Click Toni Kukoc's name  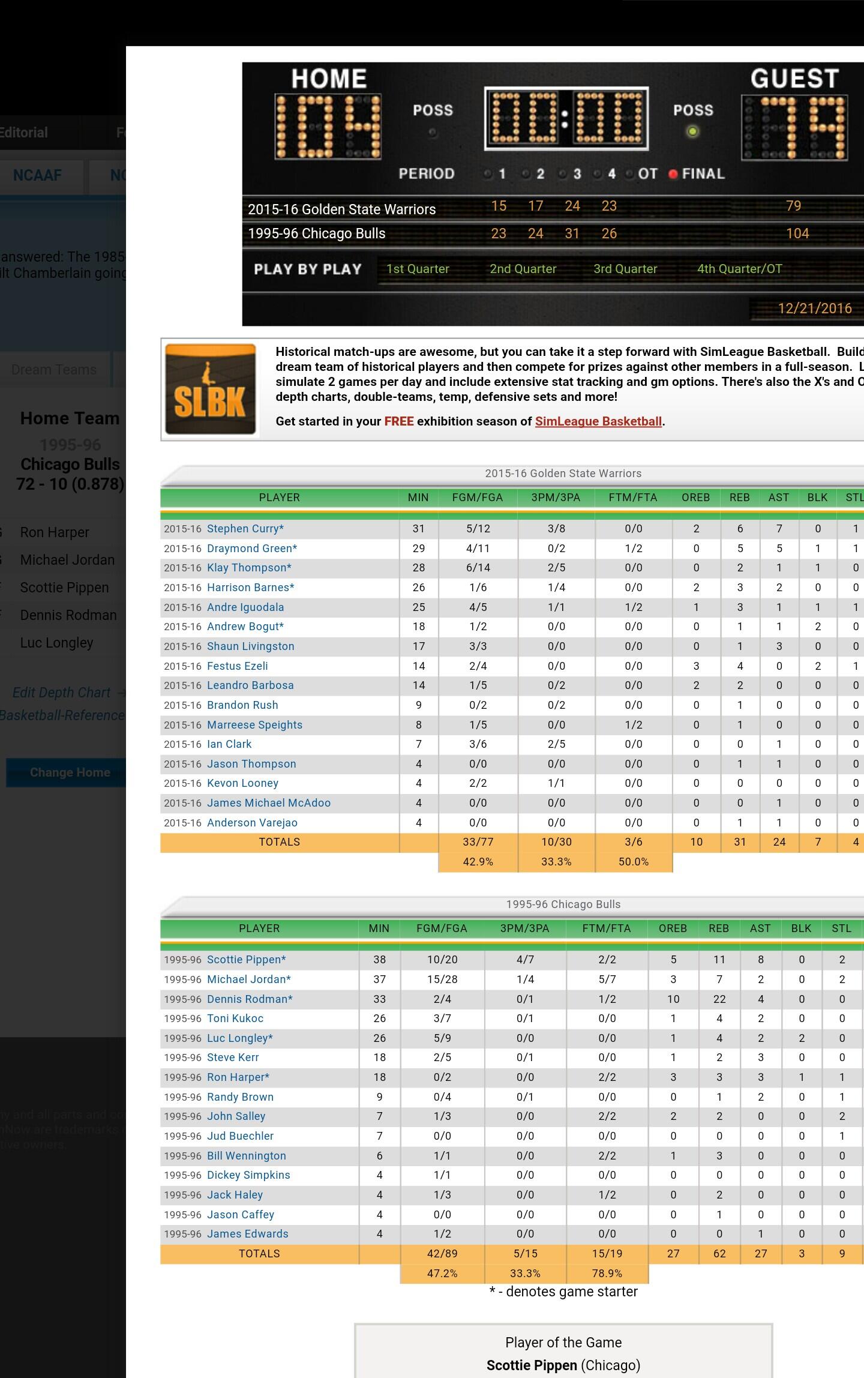[235, 1018]
